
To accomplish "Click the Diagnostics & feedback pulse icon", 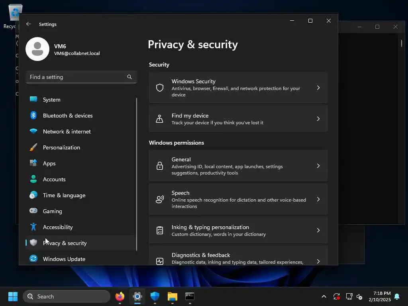I will tap(160, 261).
